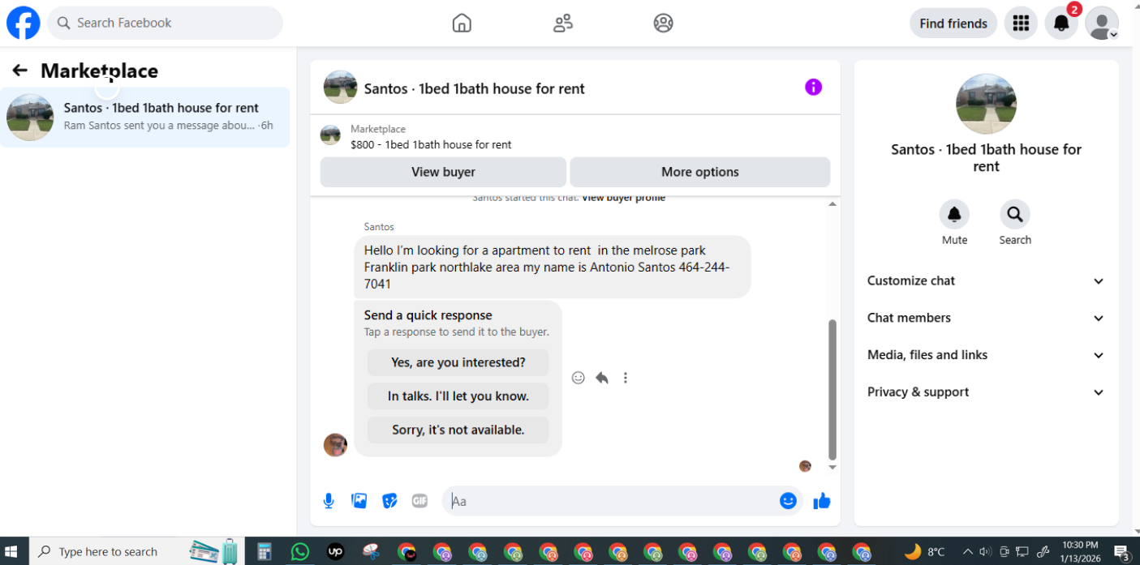
Task: Send a voice clip with microphone icon
Action: point(329,501)
